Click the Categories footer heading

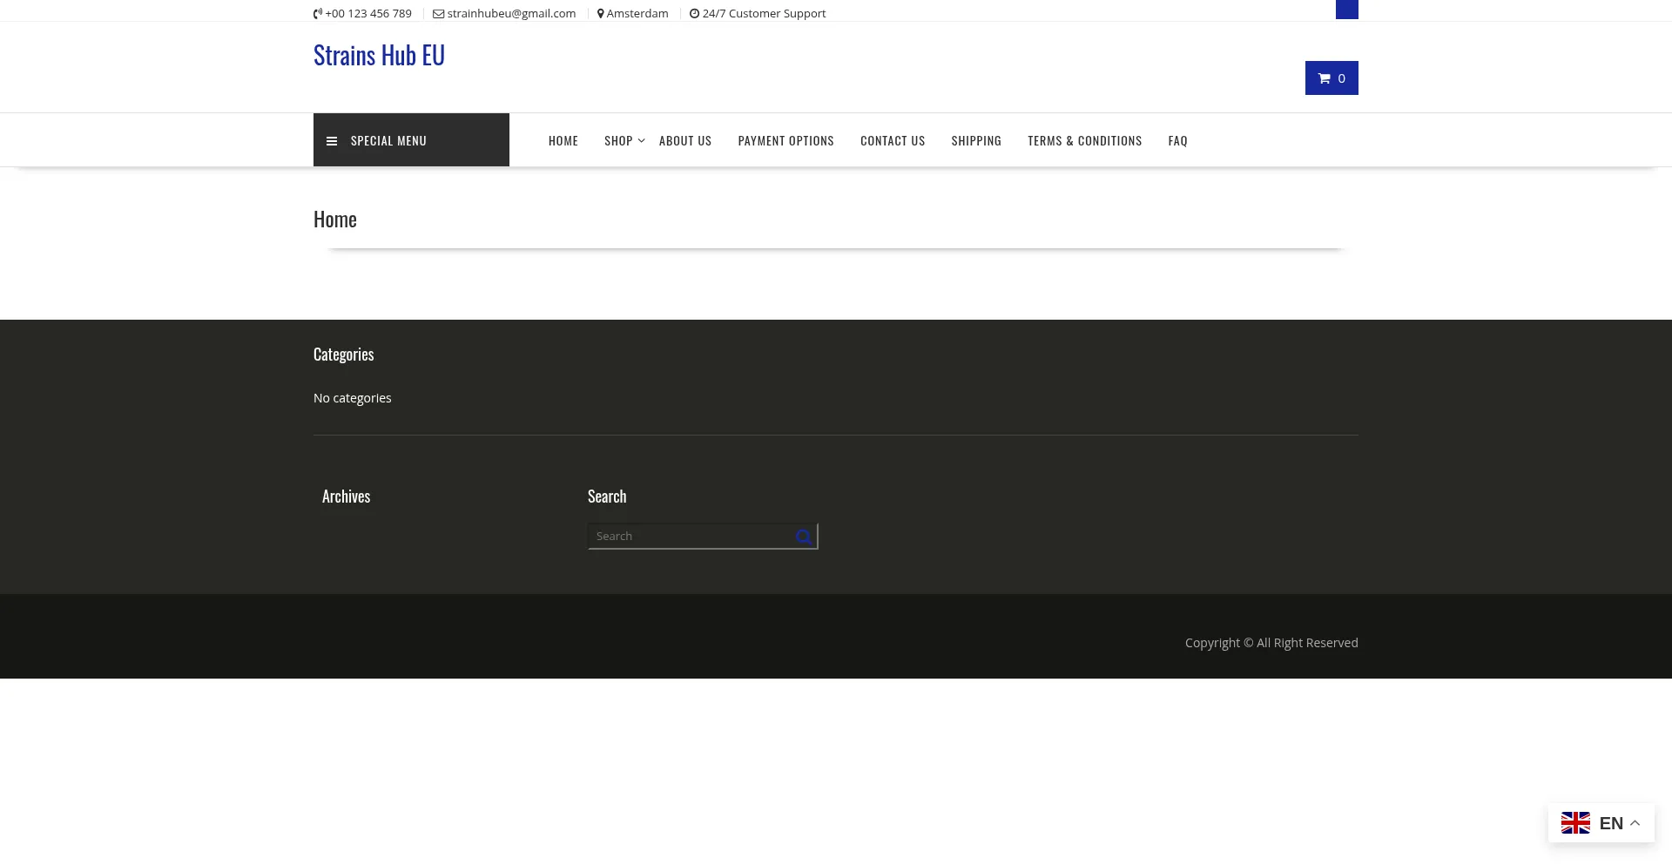tap(343, 355)
